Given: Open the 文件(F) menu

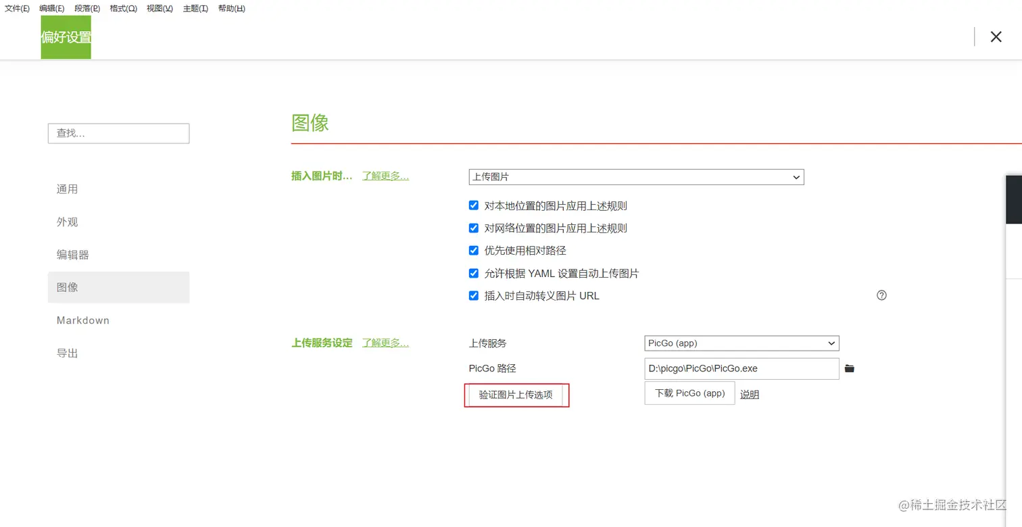Looking at the screenshot, I should coord(17,9).
